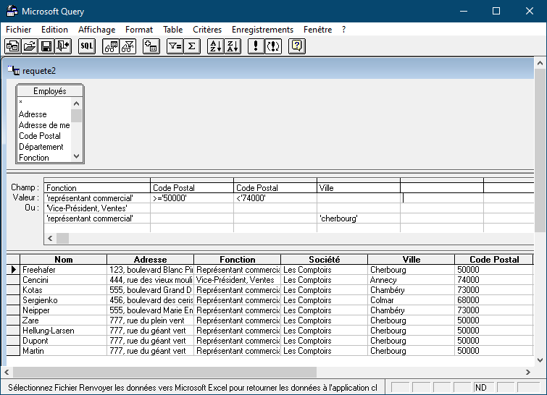Open the ? help menu
Screen dimensions: 547x395
click(x=343, y=30)
